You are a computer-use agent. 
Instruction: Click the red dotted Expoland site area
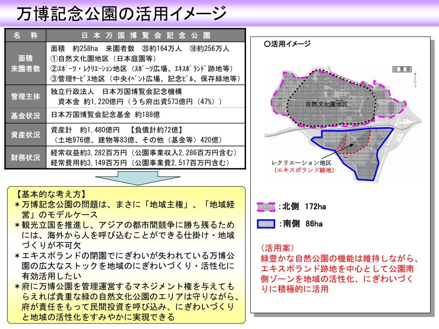pyautogui.click(x=353, y=143)
